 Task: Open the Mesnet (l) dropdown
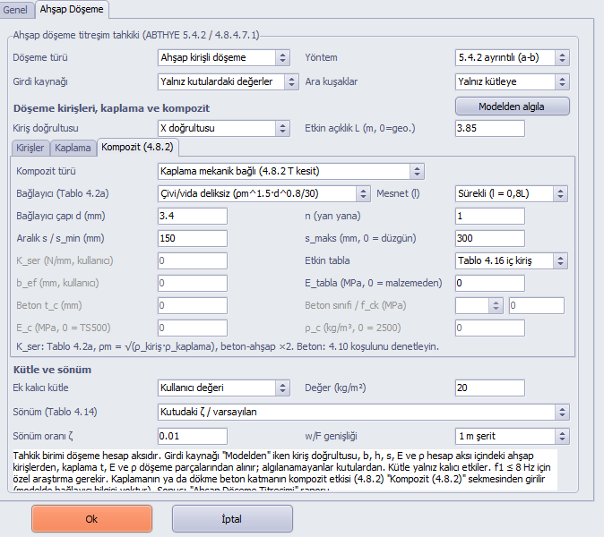coord(511,193)
